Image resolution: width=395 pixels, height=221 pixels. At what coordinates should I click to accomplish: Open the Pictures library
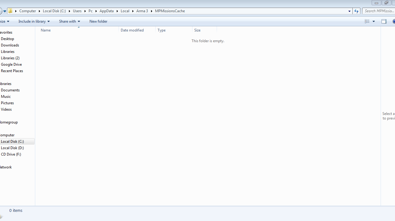tap(7, 103)
